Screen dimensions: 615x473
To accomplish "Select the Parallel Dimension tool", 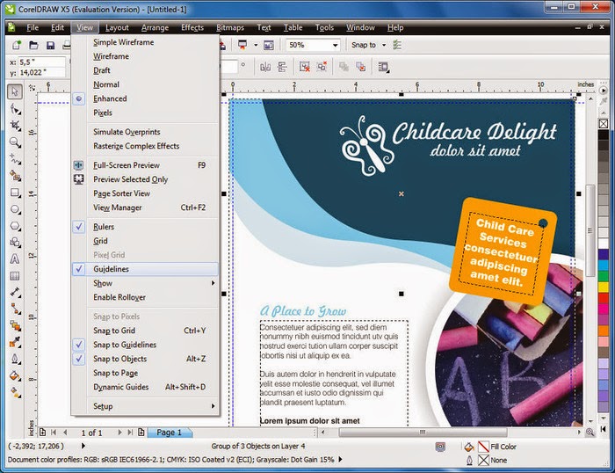I will pos(15,293).
